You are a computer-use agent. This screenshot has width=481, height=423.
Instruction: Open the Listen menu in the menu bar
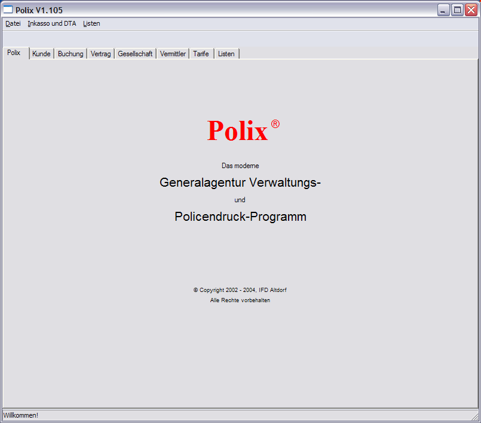click(91, 23)
